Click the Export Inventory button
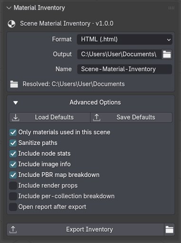The image size is (181, 243). pos(85,230)
